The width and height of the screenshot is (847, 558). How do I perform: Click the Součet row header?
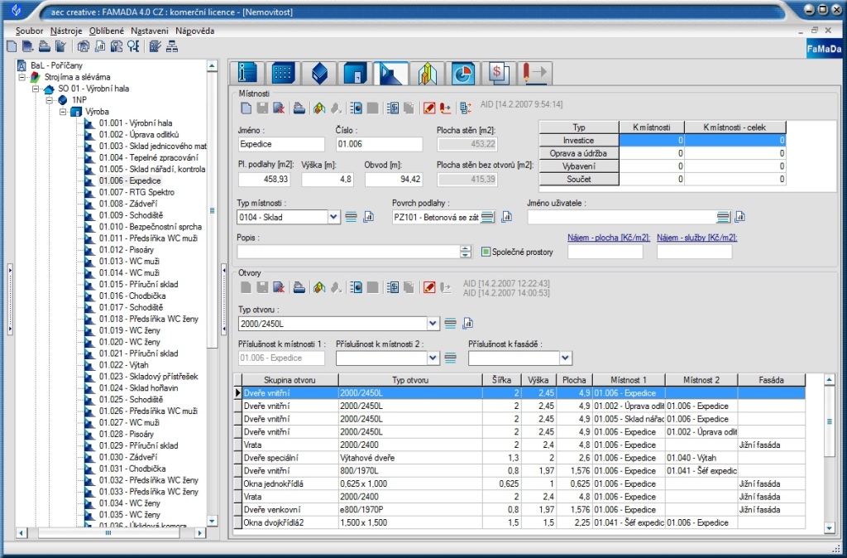(x=578, y=180)
